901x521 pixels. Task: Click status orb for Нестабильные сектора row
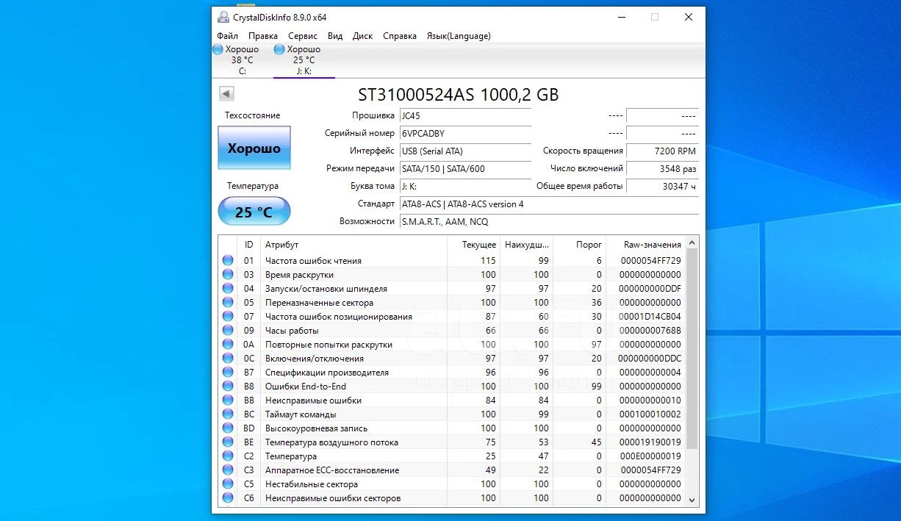pyautogui.click(x=228, y=484)
